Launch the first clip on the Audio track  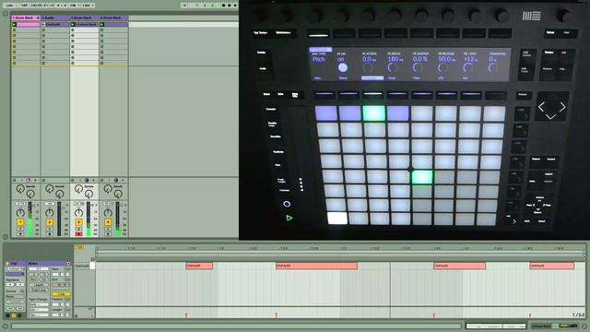(x=43, y=25)
